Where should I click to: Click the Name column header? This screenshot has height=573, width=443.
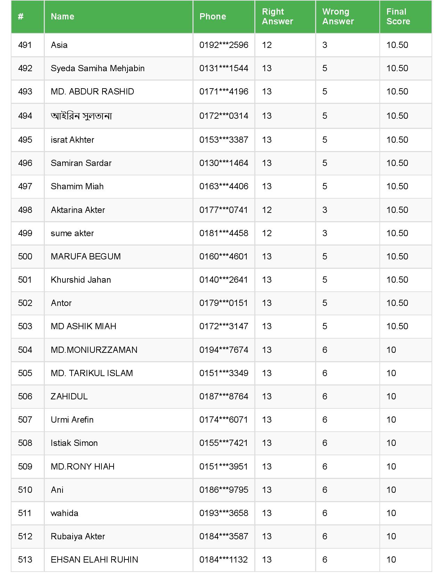click(63, 17)
